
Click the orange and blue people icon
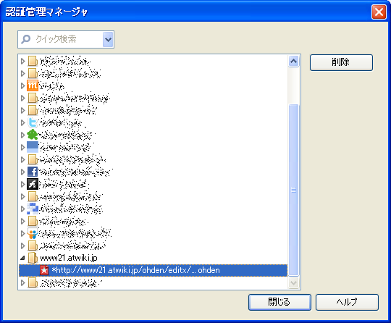click(x=33, y=233)
